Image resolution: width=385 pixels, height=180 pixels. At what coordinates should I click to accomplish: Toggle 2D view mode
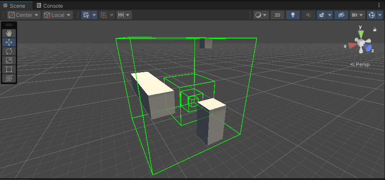277,15
